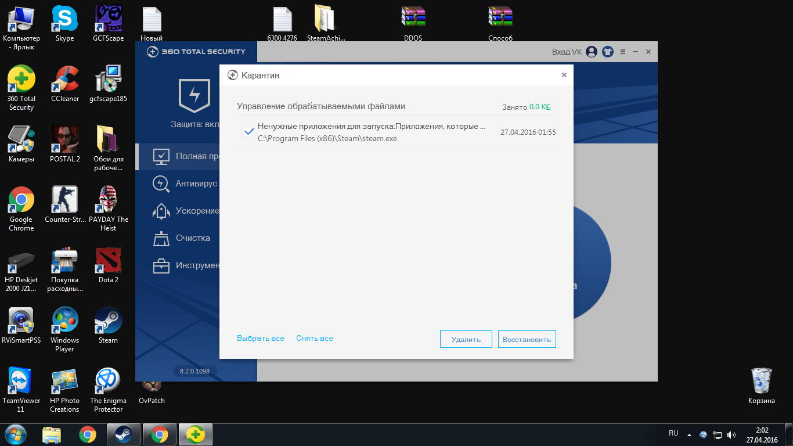
Task: Select the Обои для рабочего folder
Action: pyautogui.click(x=109, y=148)
